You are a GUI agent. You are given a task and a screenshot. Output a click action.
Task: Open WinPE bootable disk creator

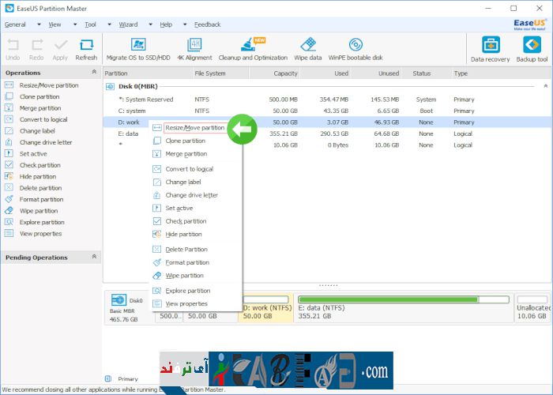pos(355,45)
